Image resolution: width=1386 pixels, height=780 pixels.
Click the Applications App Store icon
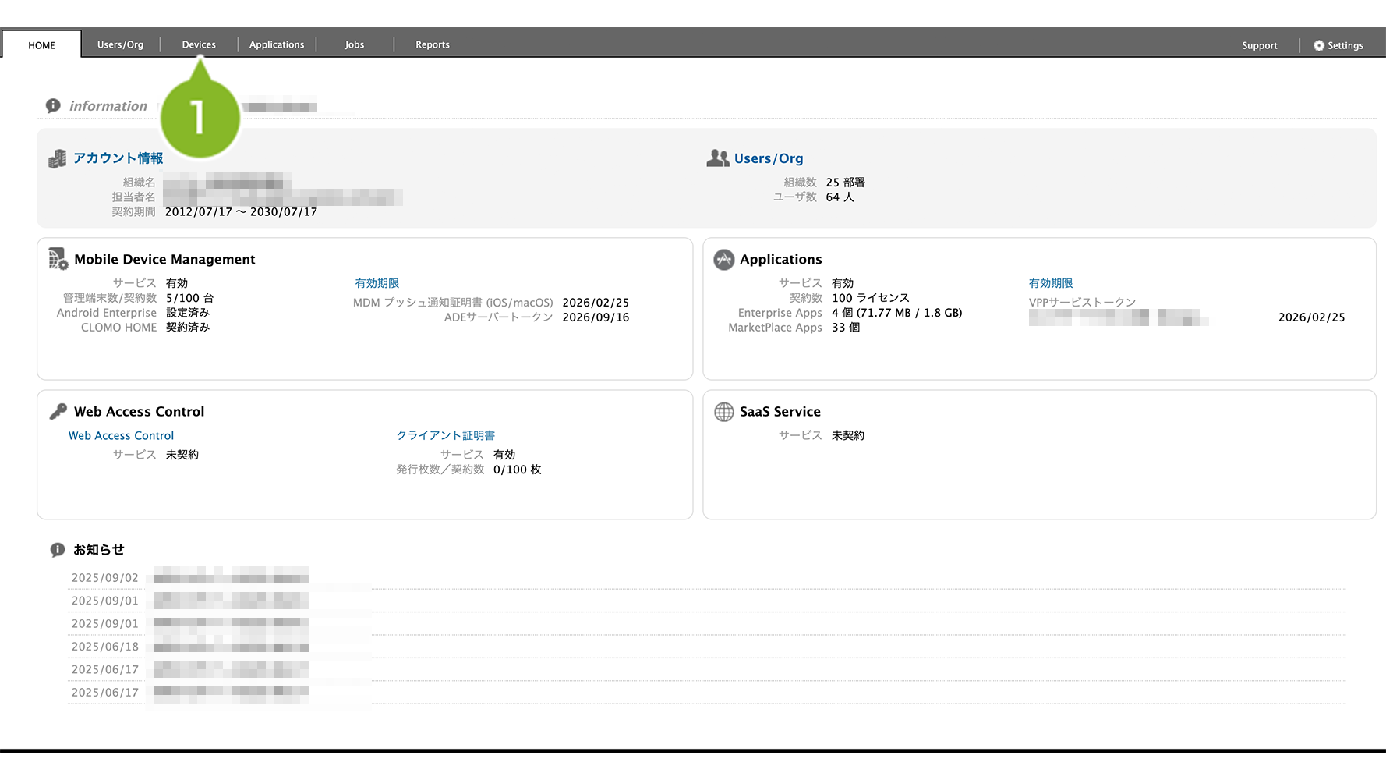[723, 260]
